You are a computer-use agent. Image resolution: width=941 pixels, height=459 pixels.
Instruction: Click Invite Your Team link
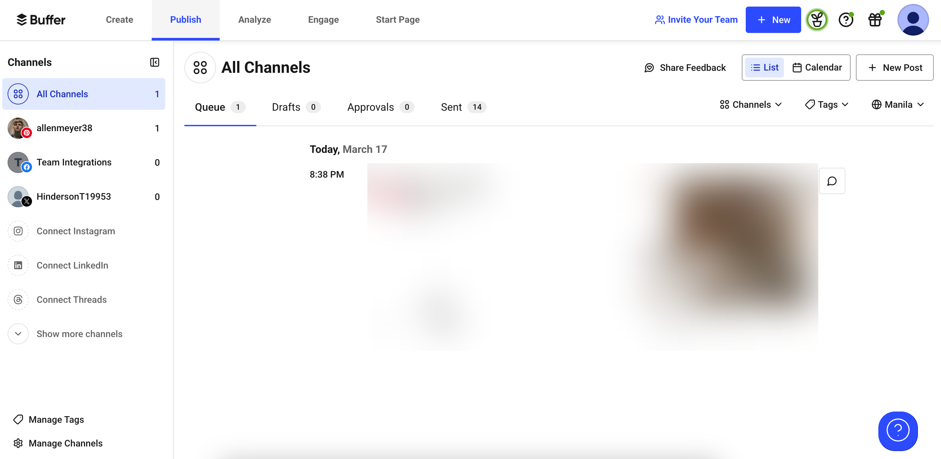pyautogui.click(x=696, y=20)
